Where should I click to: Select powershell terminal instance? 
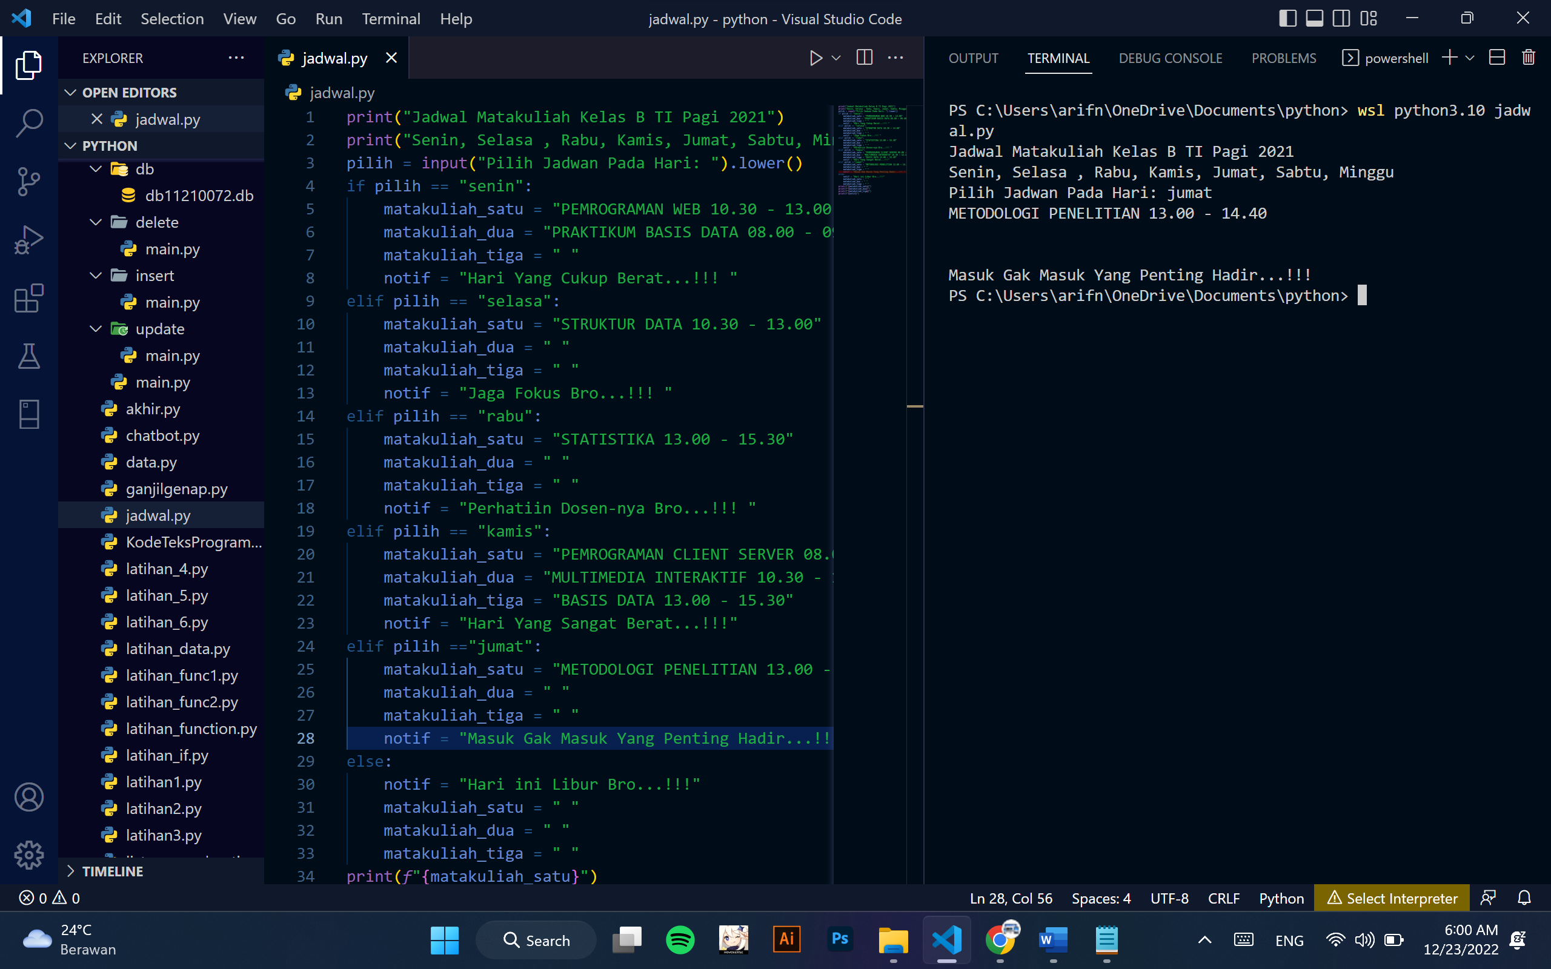point(1384,58)
